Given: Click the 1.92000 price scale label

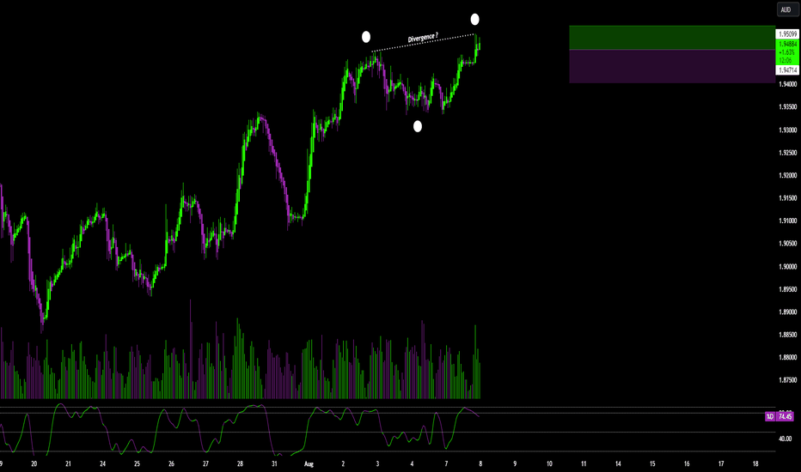Looking at the screenshot, I should [x=788, y=176].
